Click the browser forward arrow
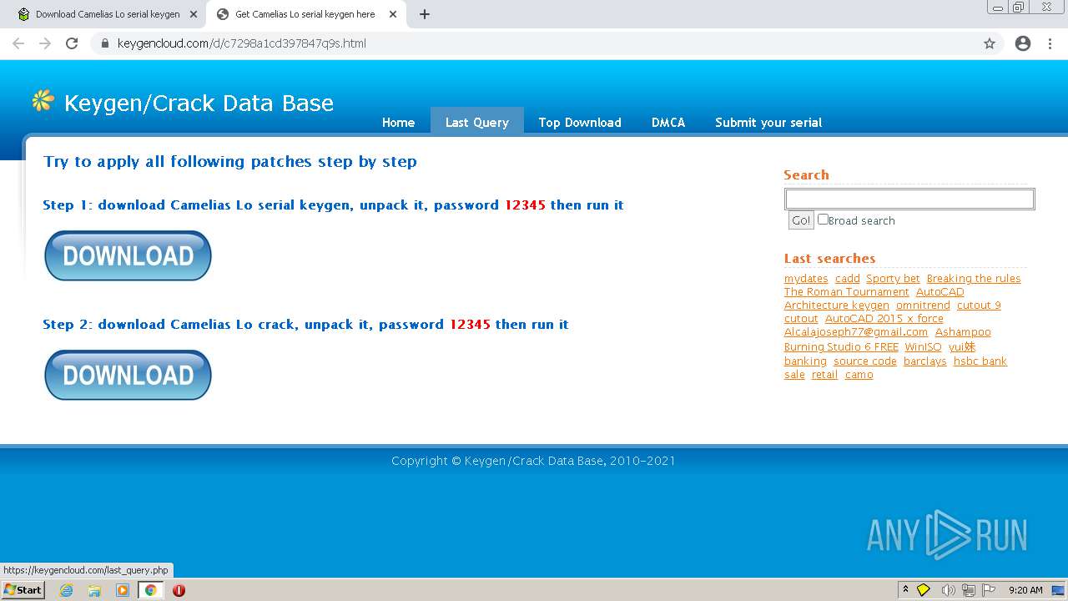1068x601 pixels. (45, 43)
